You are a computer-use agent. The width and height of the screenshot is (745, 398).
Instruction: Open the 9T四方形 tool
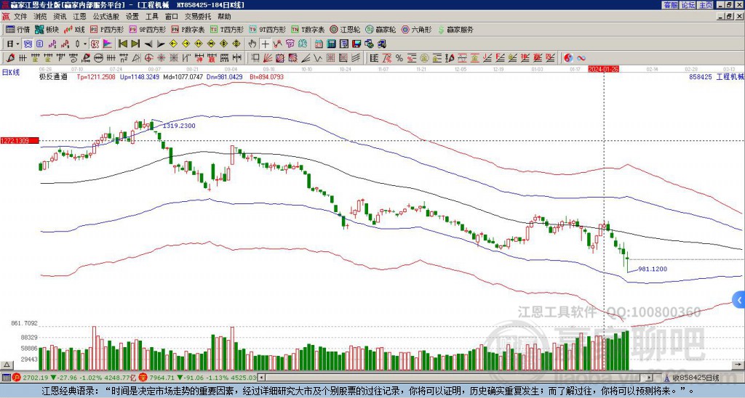click(x=267, y=29)
